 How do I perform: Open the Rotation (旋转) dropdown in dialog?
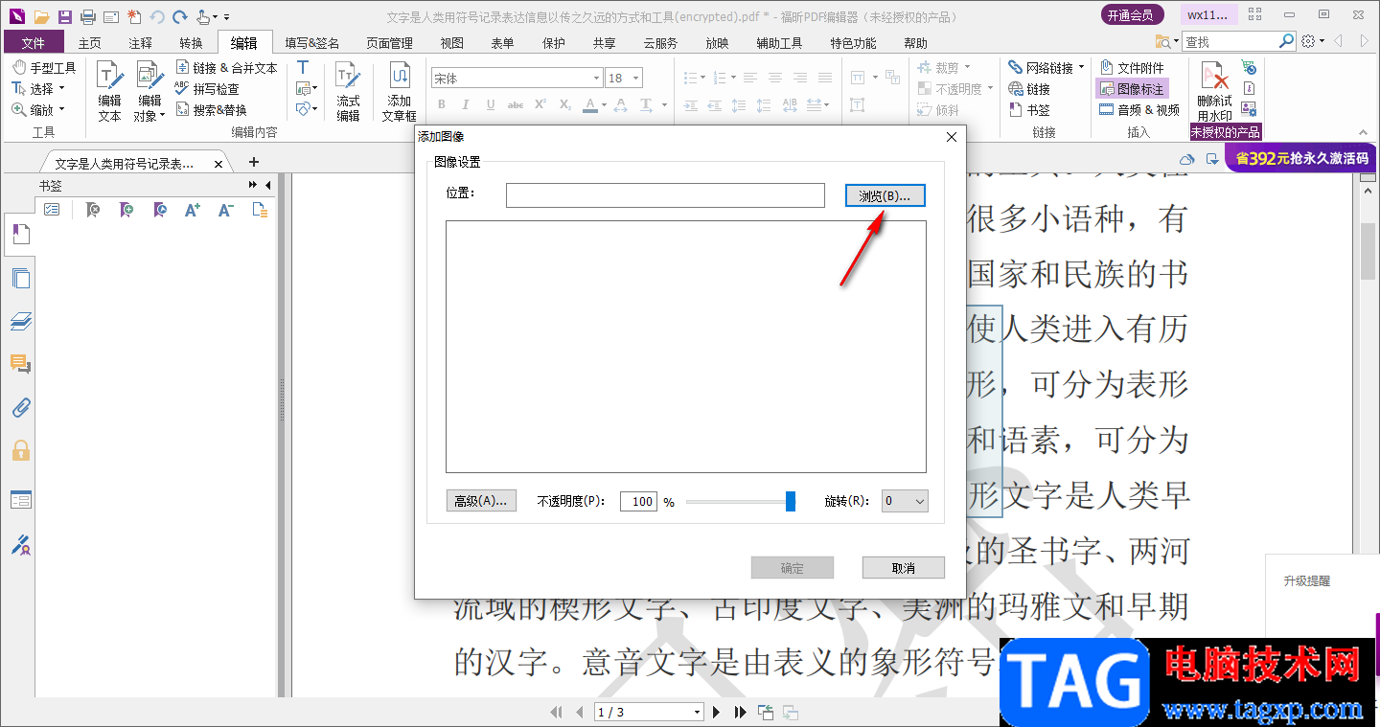point(906,501)
